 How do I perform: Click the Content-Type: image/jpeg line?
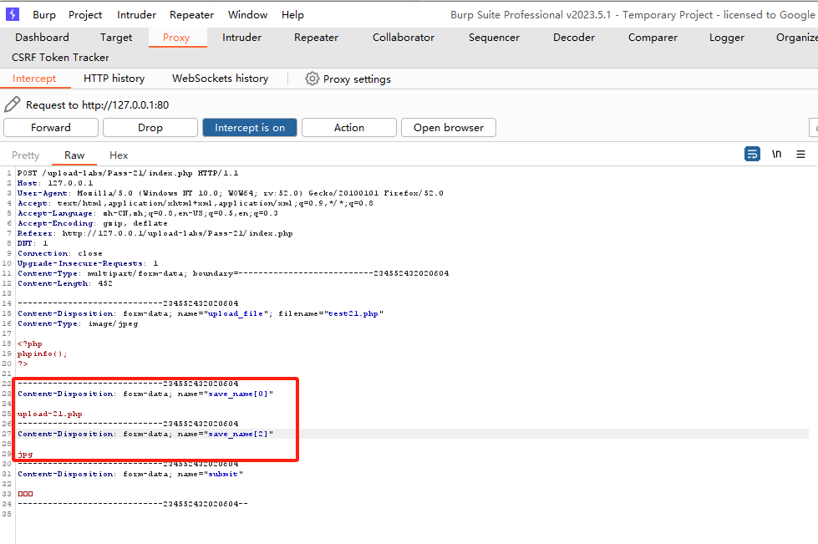(78, 323)
